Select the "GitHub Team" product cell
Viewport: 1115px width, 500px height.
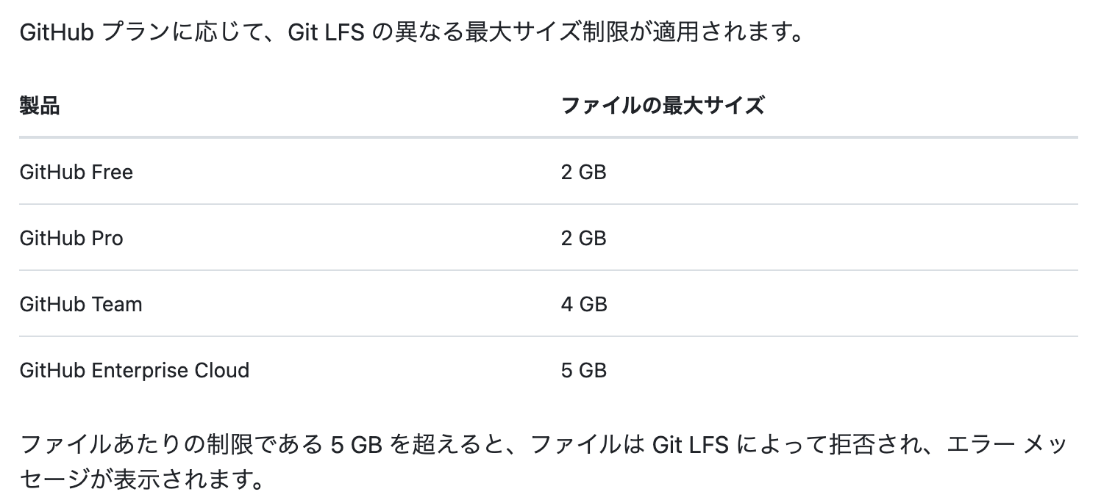click(x=81, y=305)
